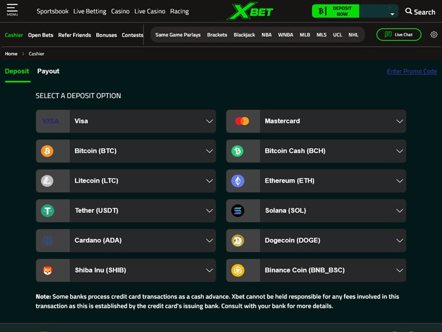Image resolution: width=442 pixels, height=332 pixels.
Task: Click the Solana (SOL) logo icon
Action: (238, 211)
